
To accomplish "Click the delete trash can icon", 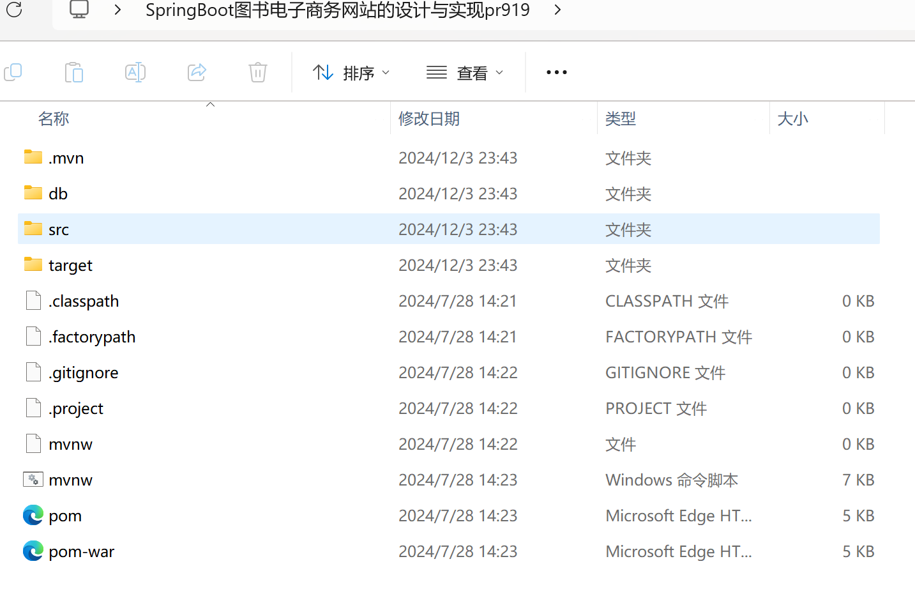I will (x=258, y=72).
